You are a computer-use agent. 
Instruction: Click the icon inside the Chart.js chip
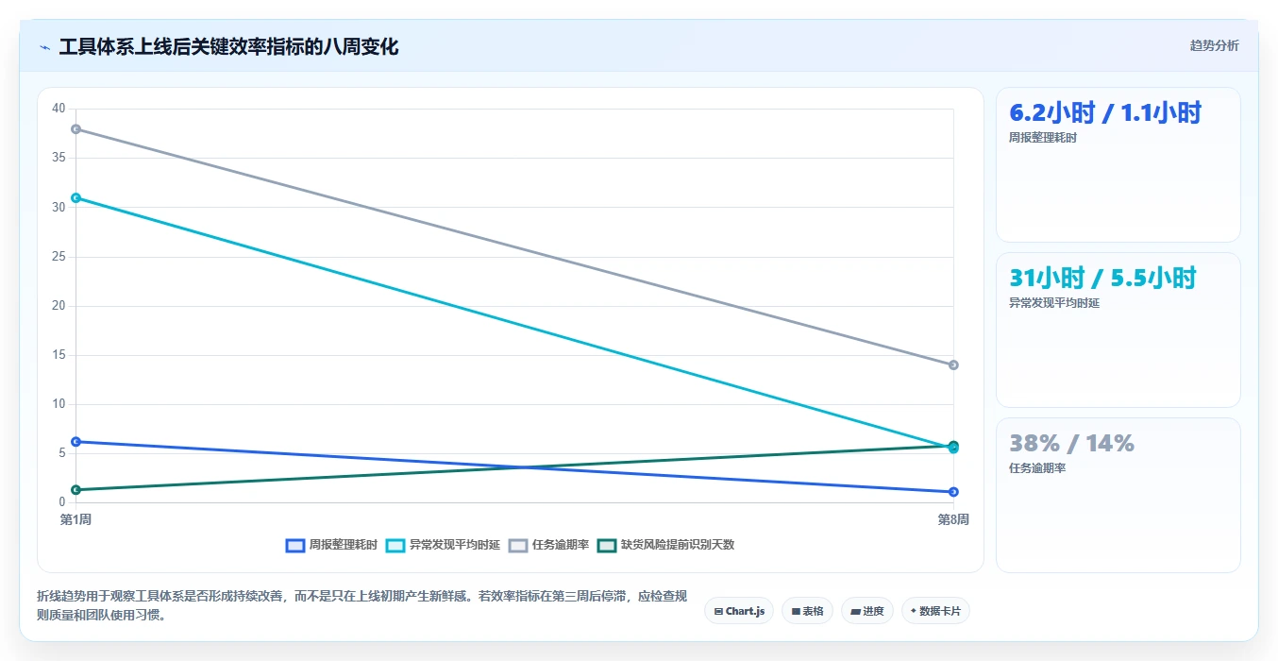718,611
